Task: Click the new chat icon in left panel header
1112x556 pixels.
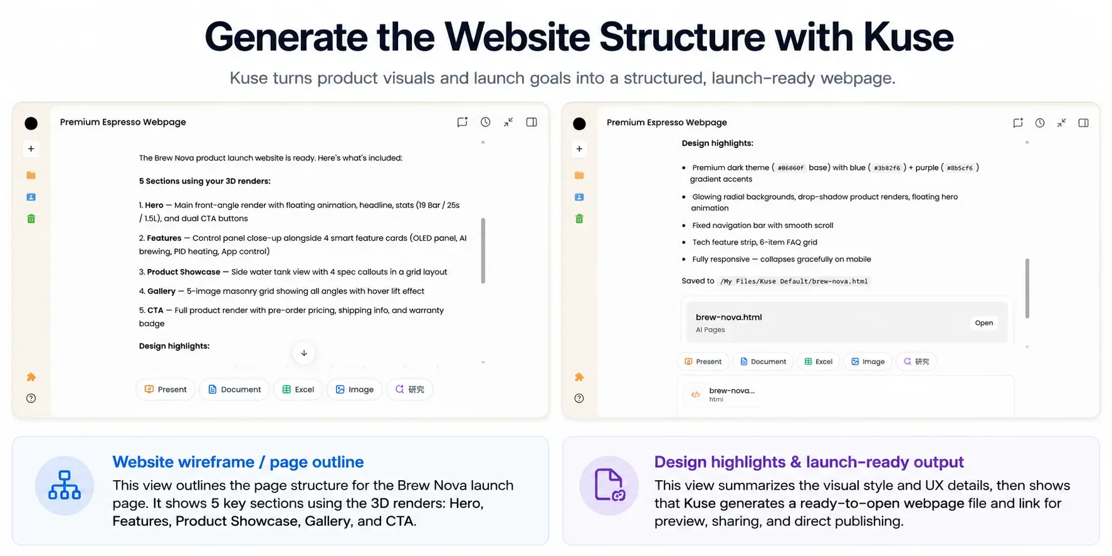Action: click(x=462, y=122)
